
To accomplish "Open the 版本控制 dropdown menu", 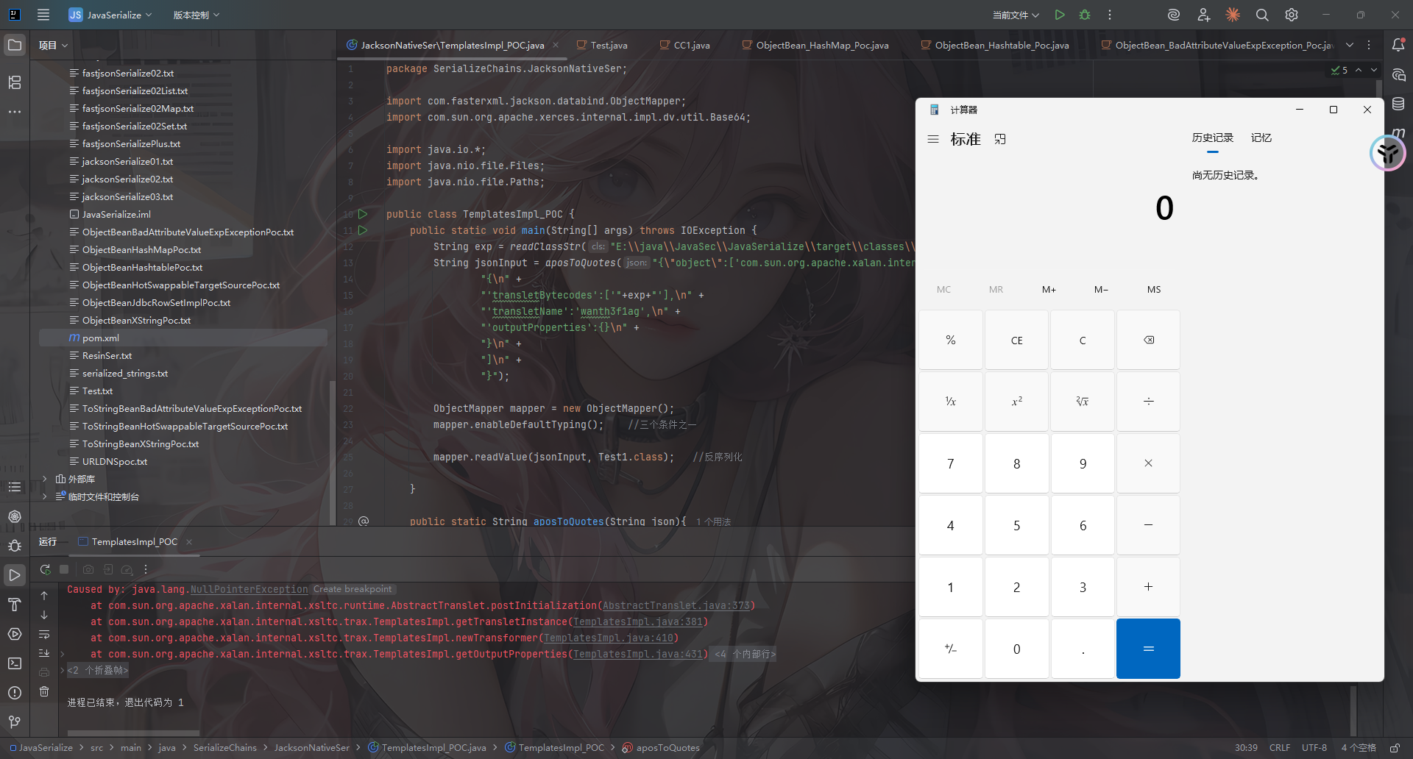I will tap(196, 15).
